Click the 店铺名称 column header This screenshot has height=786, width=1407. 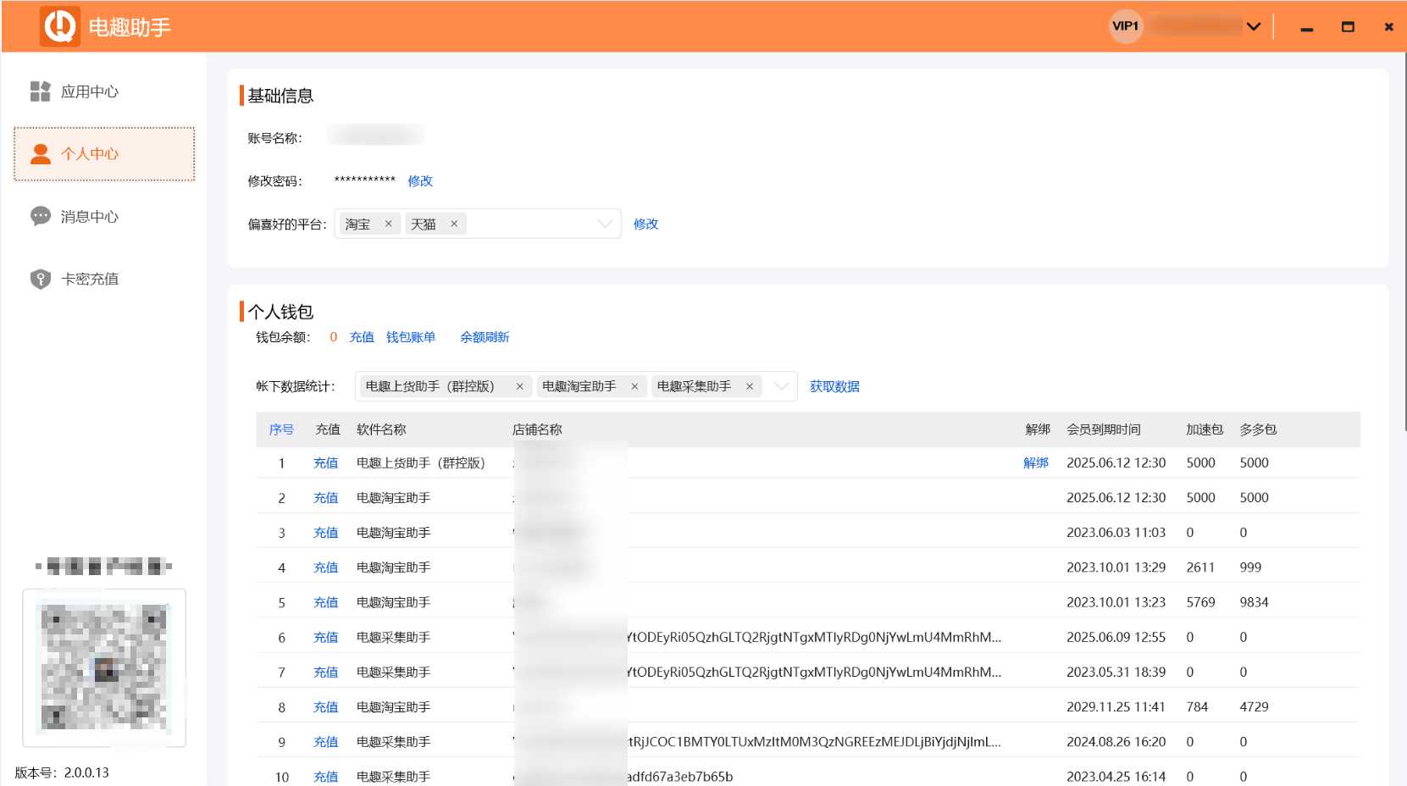coord(537,429)
